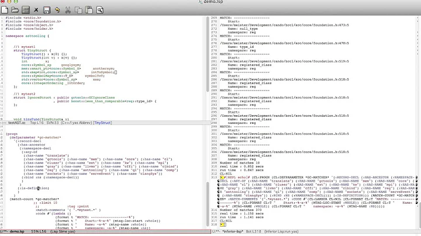Save buffer using floppy disk icon

coord(47,10)
